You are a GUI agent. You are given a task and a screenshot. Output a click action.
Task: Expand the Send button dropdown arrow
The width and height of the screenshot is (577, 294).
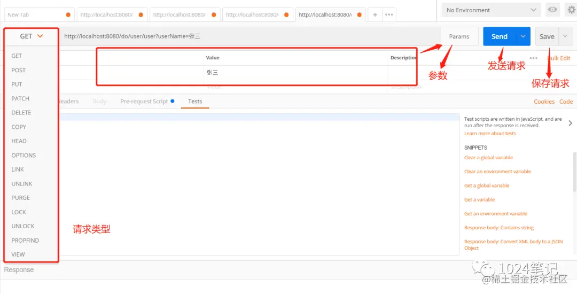coord(523,36)
